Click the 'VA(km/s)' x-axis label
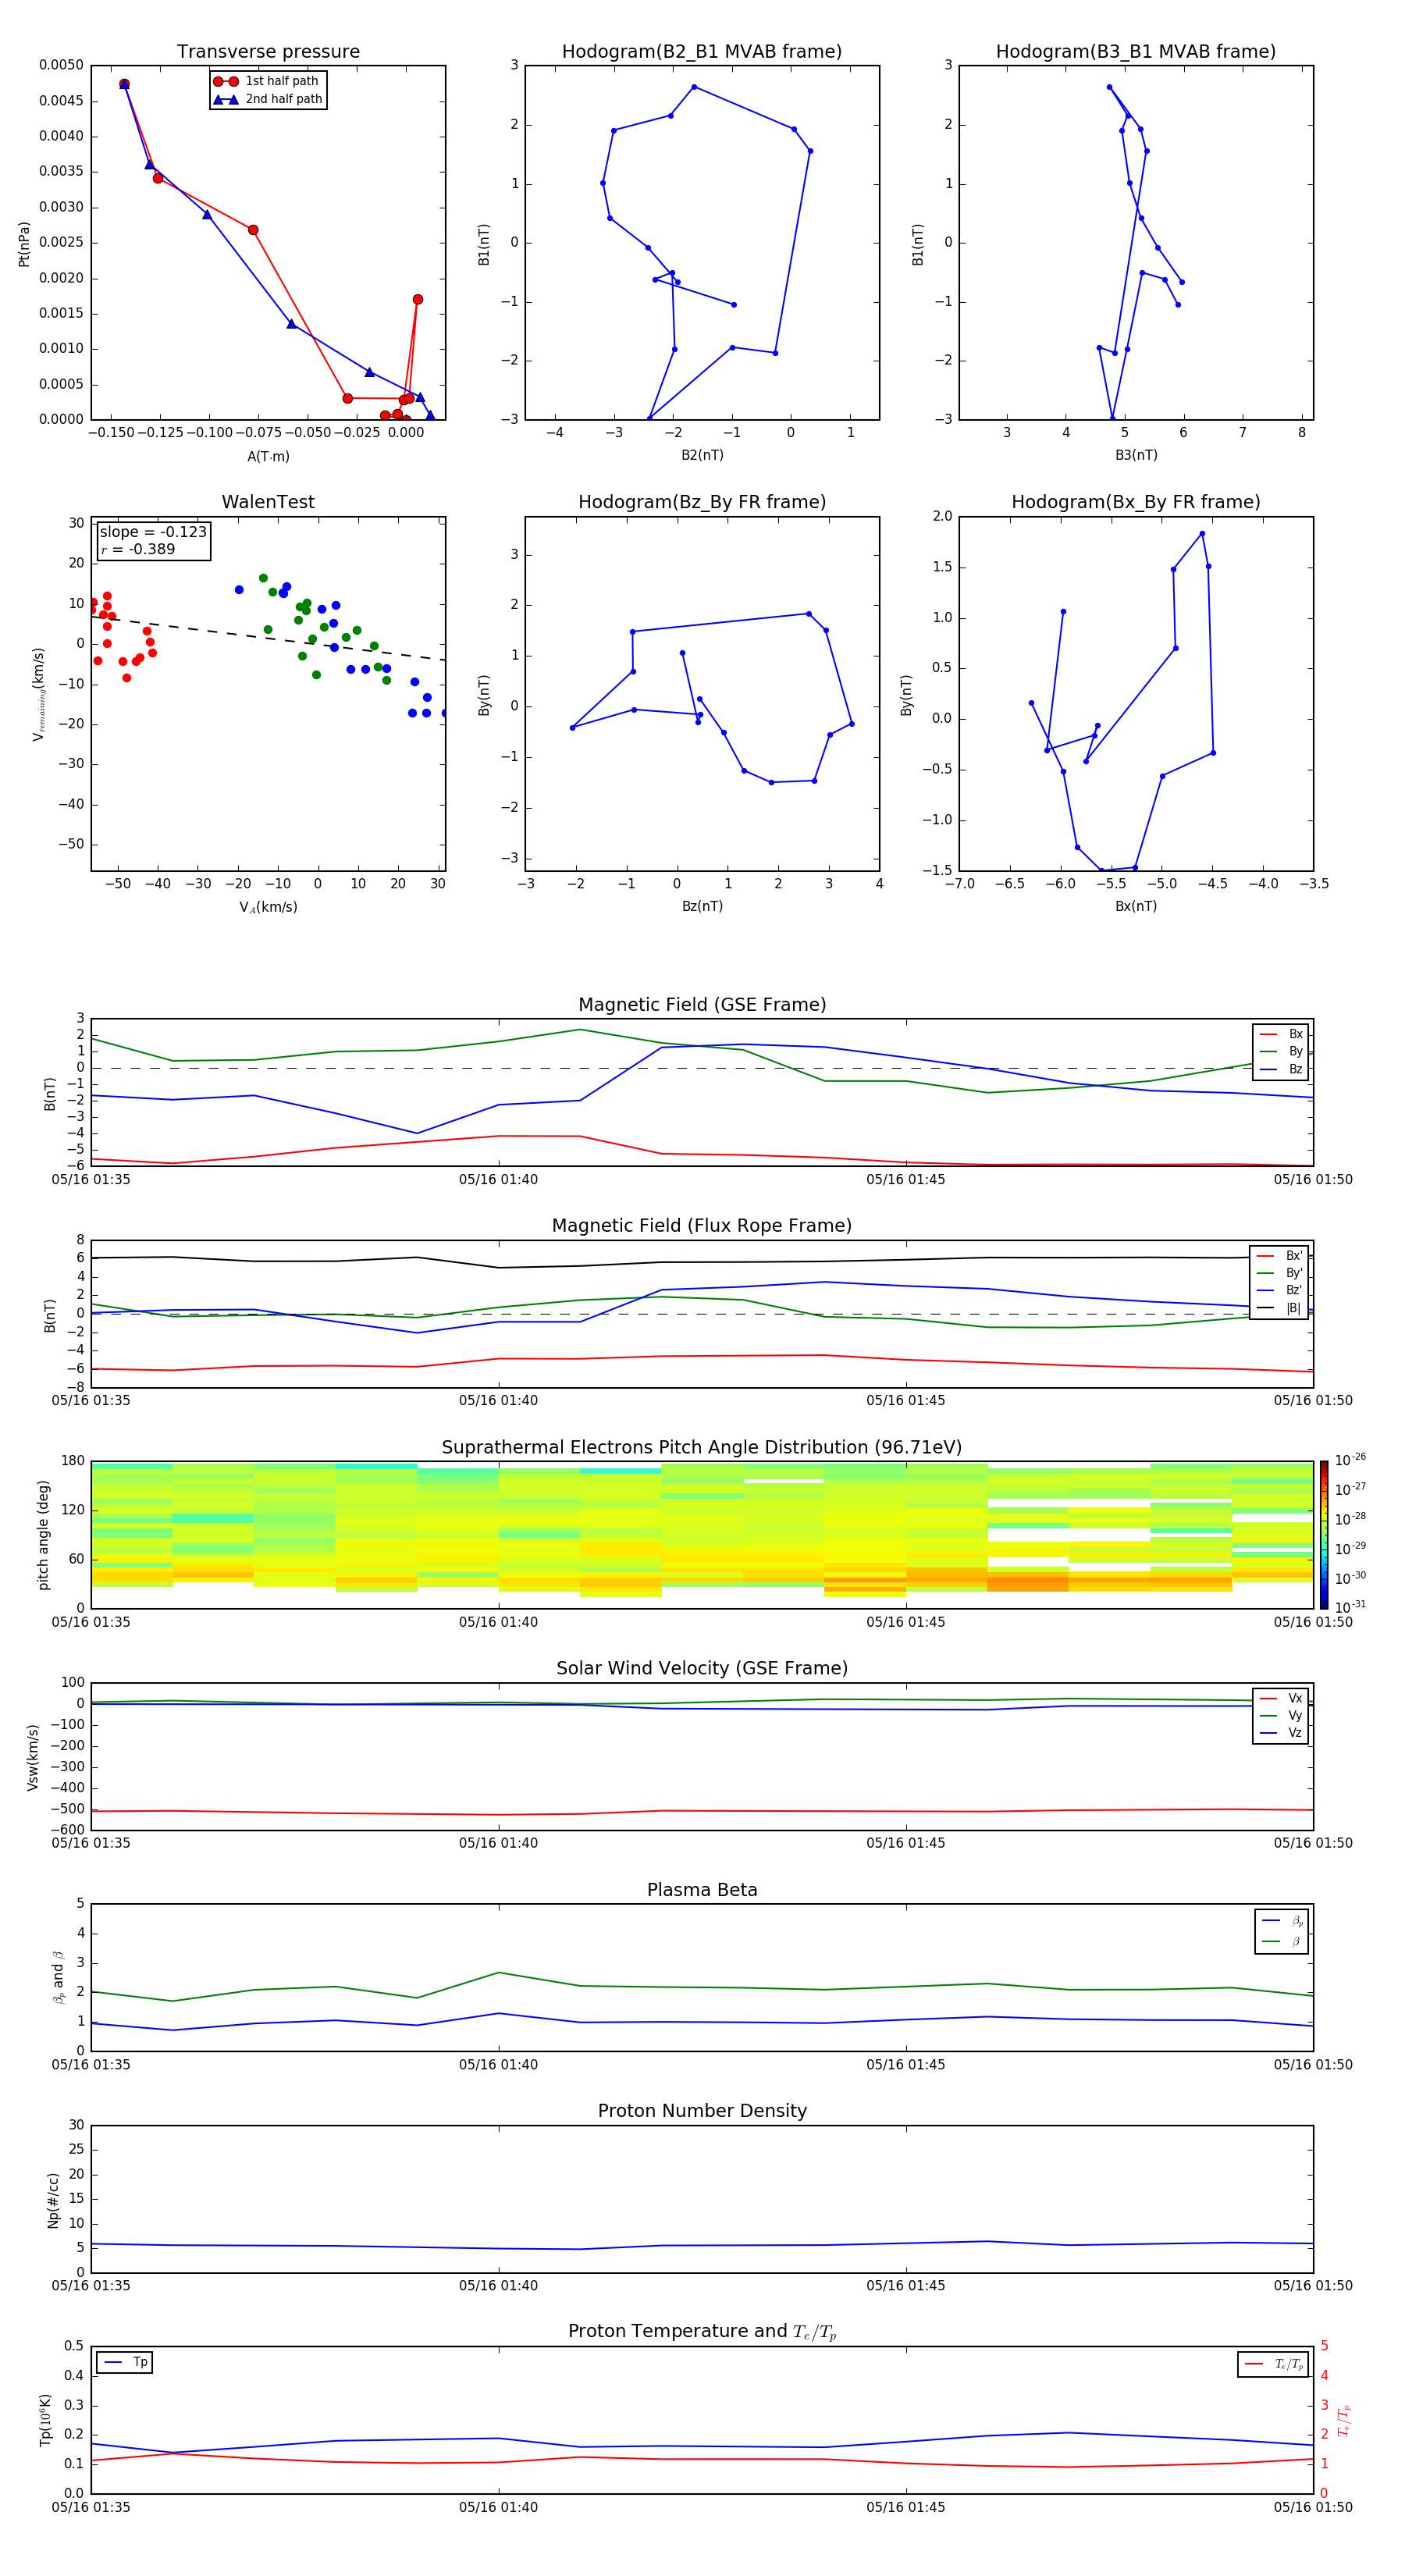Screen dimensions: 1405x2576 coord(268,907)
